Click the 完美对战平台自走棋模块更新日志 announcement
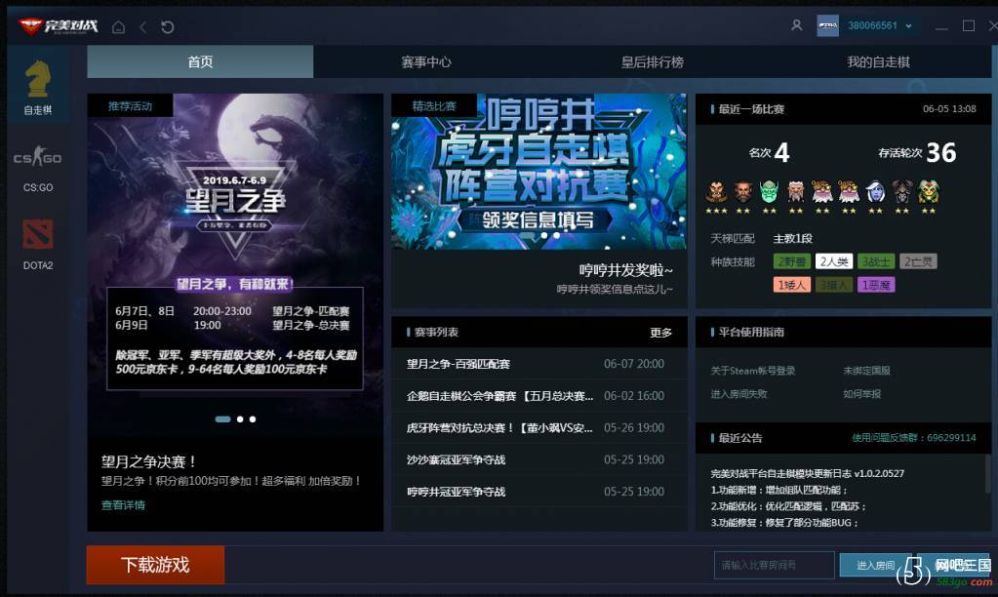The width and height of the screenshot is (998, 597). (807, 473)
